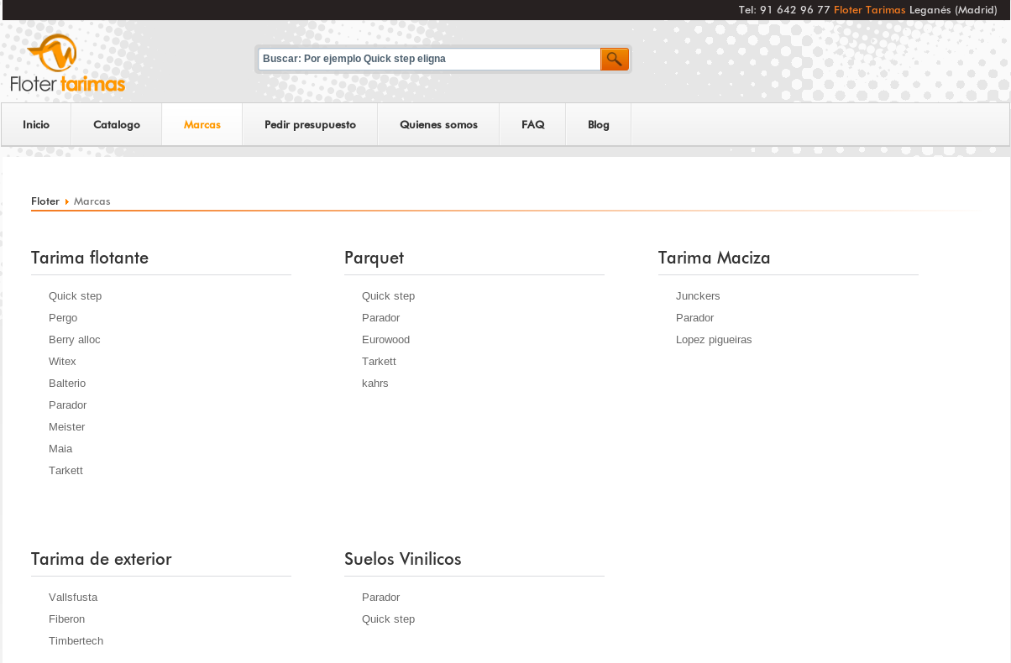Click the Parquet section heading
Screen dimensions: 1011x663
click(374, 258)
